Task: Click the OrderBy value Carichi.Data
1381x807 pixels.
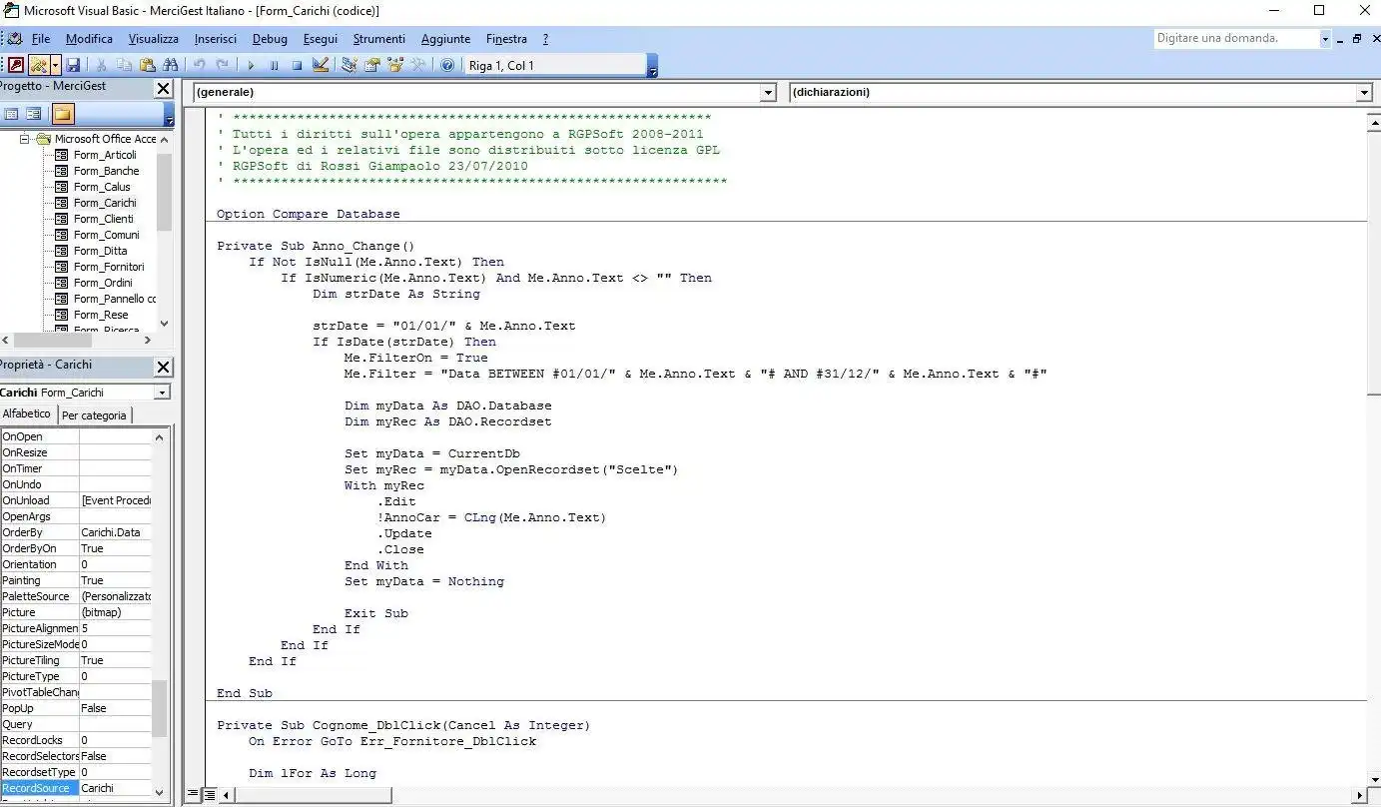Action: pos(115,532)
